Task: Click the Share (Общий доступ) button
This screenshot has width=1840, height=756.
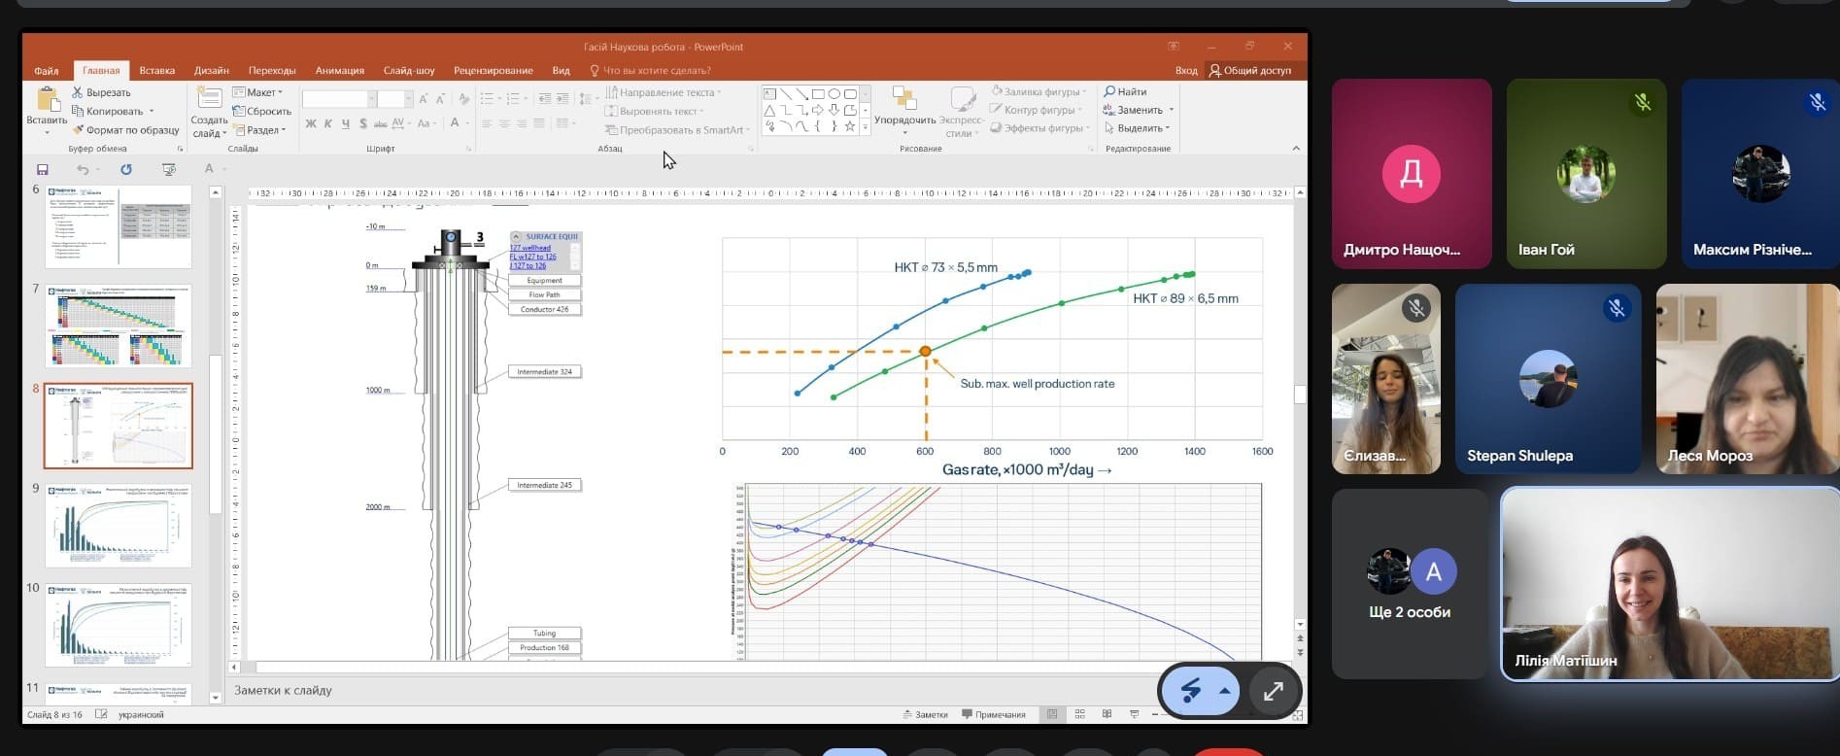Action: (1249, 70)
